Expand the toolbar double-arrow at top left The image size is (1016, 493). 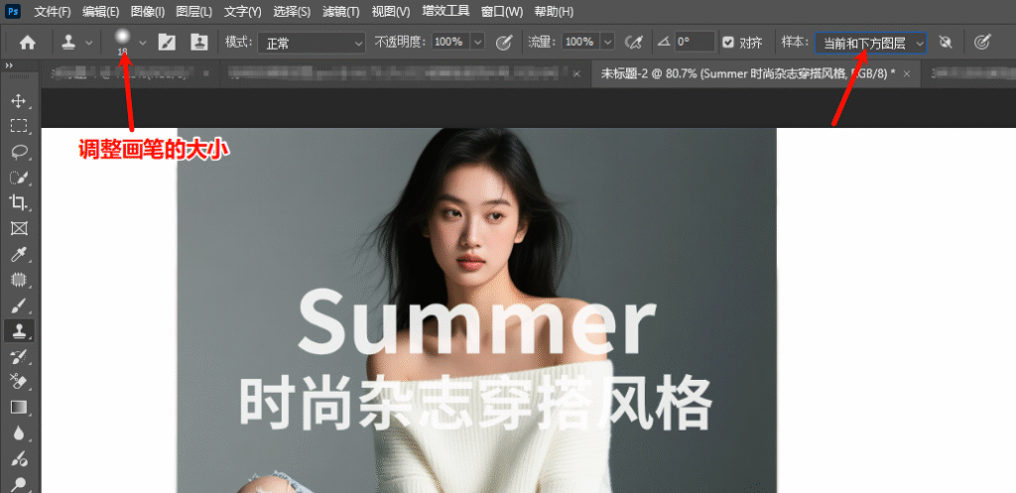pos(9,66)
